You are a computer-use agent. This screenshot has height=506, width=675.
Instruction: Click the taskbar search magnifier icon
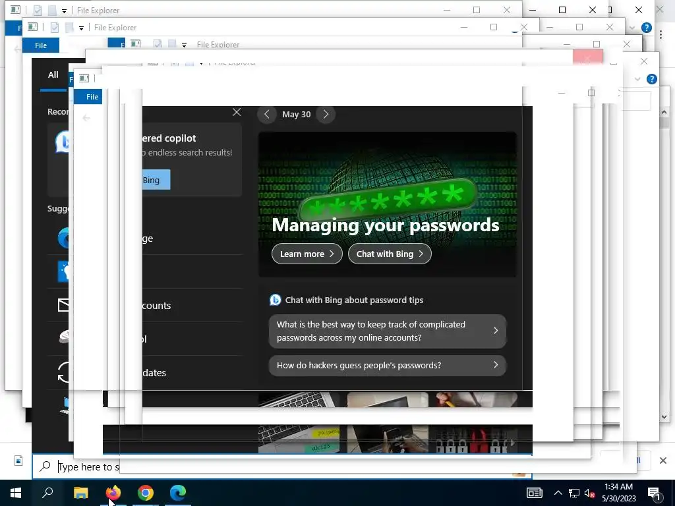[47, 493]
